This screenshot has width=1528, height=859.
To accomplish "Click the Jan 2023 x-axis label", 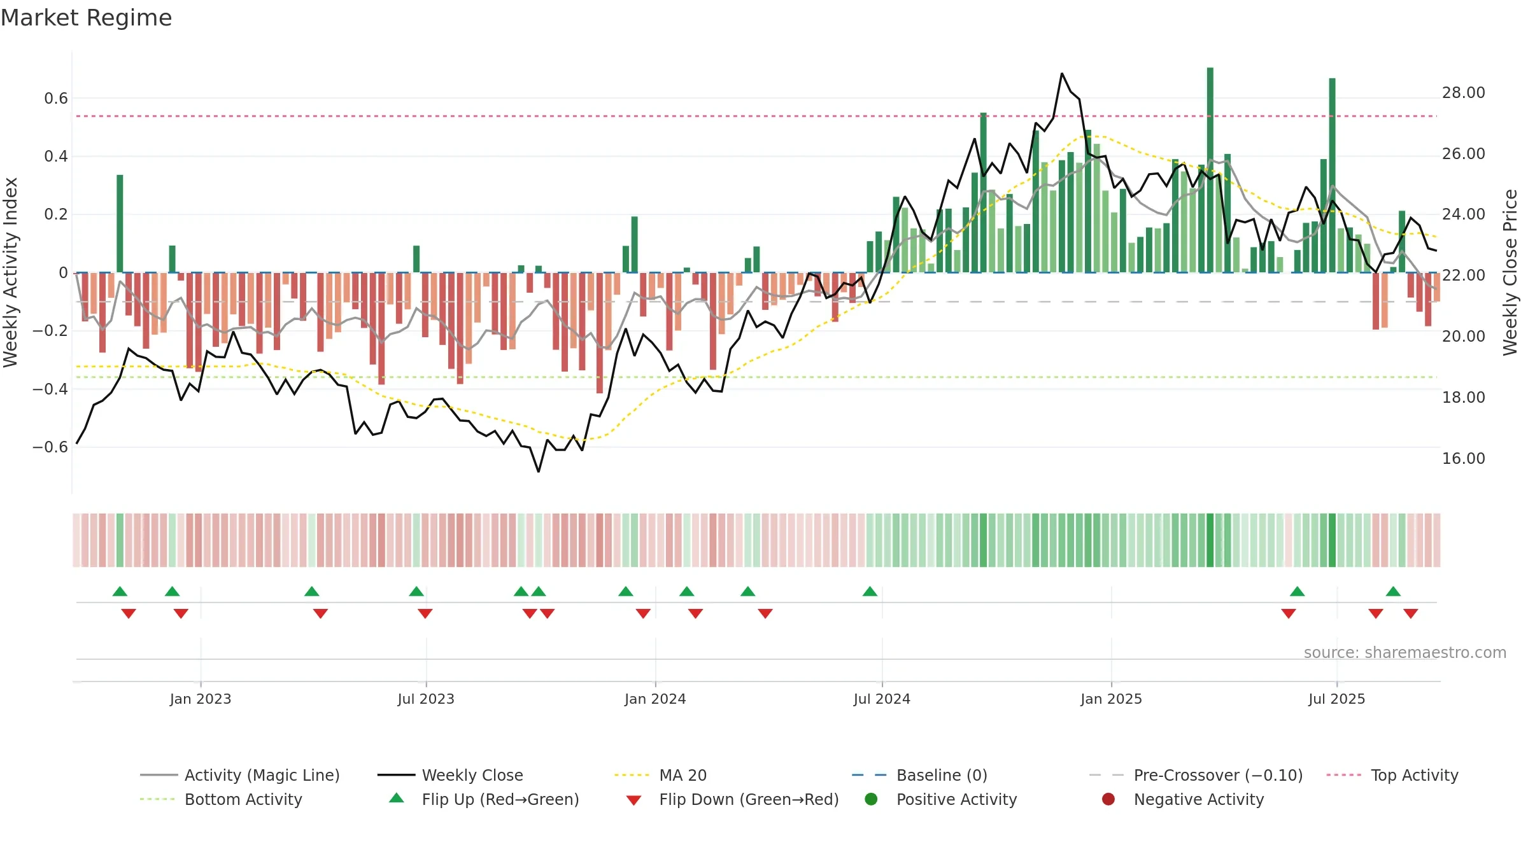I will point(201,699).
